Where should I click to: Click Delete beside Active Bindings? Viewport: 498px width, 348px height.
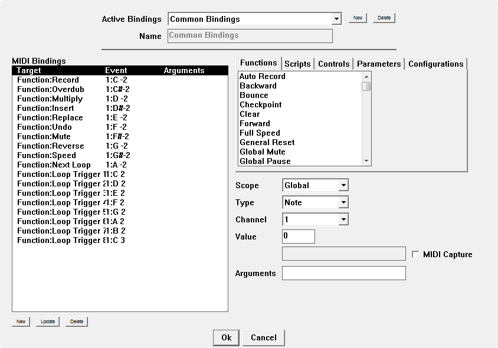coord(384,18)
